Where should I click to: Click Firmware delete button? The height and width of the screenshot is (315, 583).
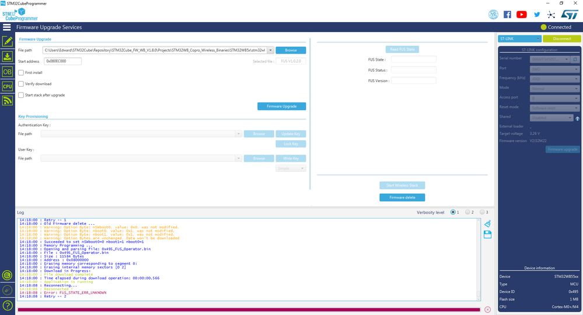coord(402,197)
